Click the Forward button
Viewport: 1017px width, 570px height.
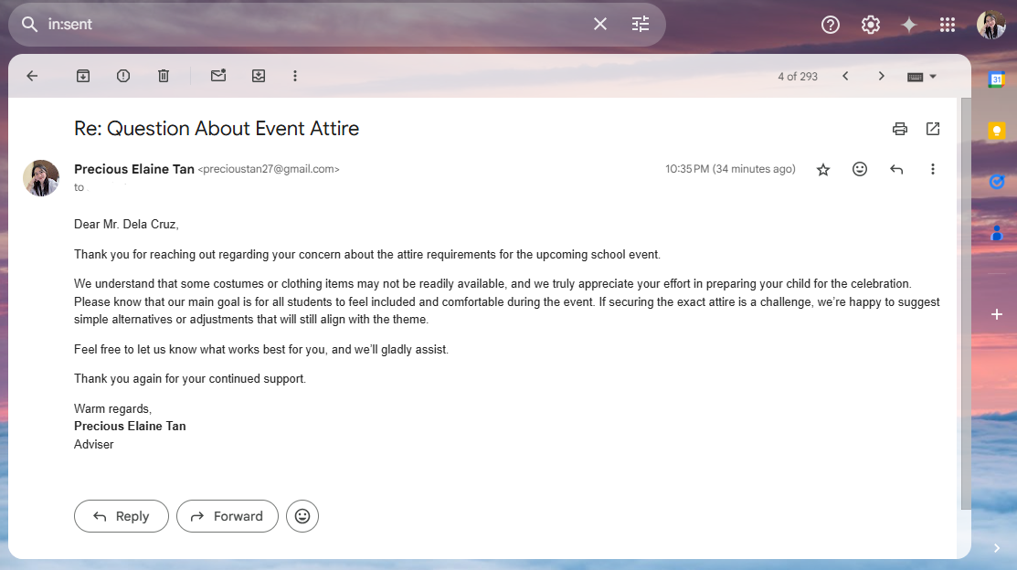[227, 516]
